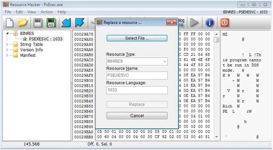Click the gray Save floppy disk icon
This screenshot has width=273, height=150.
38,22
